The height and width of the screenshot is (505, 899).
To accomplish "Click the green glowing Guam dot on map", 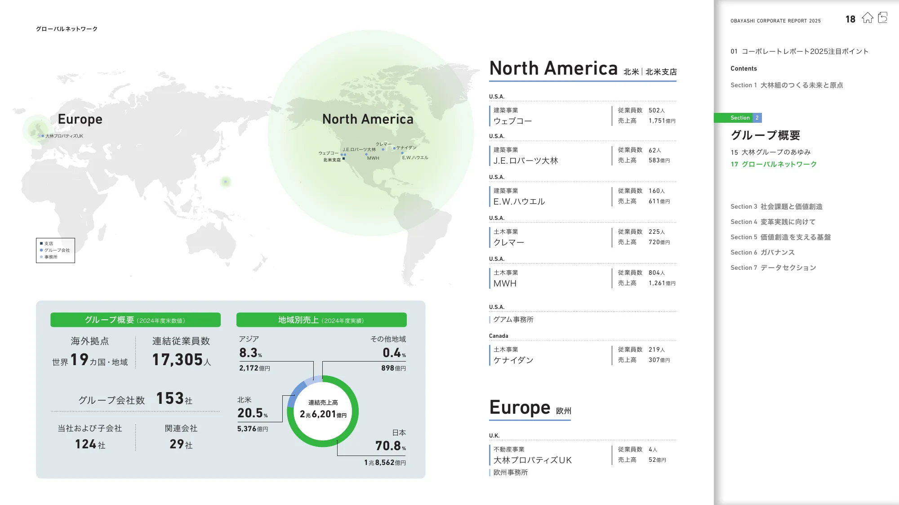I will [226, 182].
